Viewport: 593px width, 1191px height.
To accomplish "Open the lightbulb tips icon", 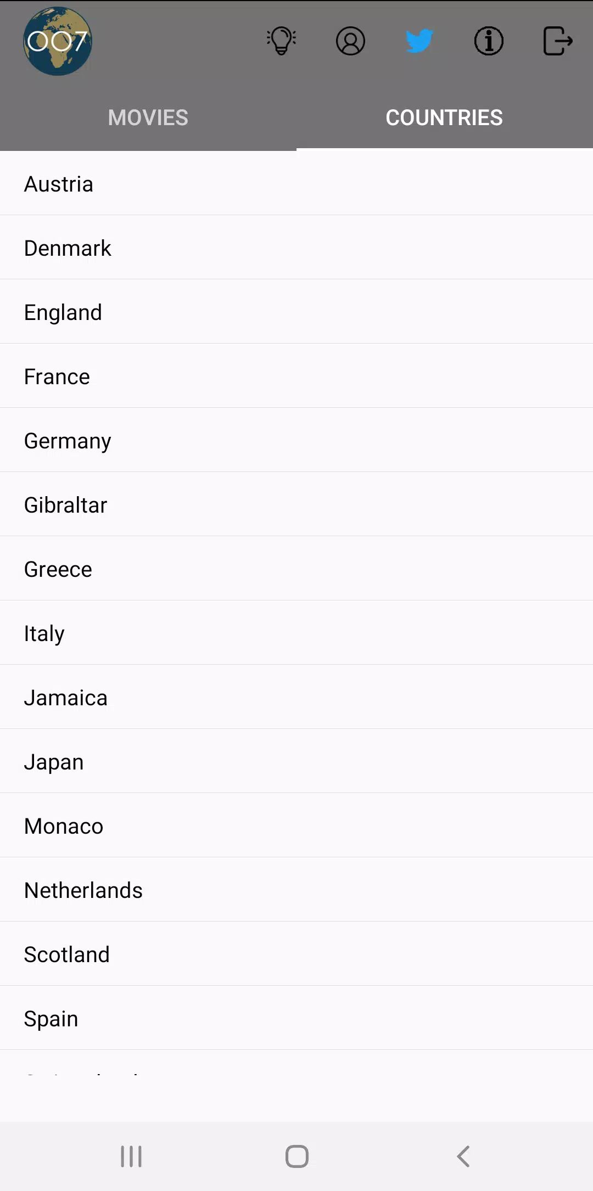I will [x=282, y=41].
